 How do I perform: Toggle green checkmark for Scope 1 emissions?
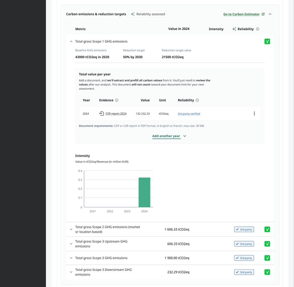point(267,41)
